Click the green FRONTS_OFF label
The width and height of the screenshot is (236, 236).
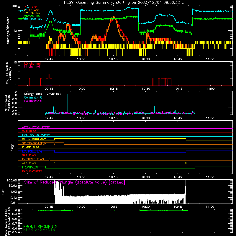point(31,167)
